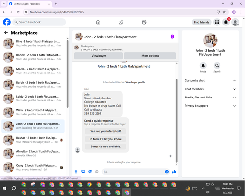
Task: Send quick response In talks. I'll let you know.
Action: click(105, 139)
